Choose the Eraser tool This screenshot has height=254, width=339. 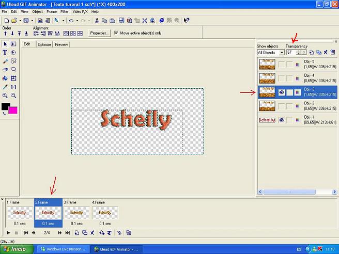coord(5,70)
